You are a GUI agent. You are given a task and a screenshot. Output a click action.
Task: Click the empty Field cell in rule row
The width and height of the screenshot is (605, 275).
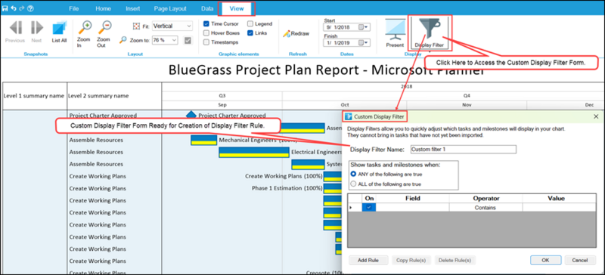pyautogui.click(x=412, y=208)
